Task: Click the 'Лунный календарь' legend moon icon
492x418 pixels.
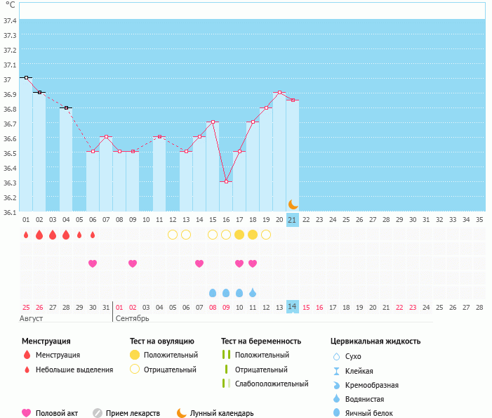Action: click(x=182, y=413)
